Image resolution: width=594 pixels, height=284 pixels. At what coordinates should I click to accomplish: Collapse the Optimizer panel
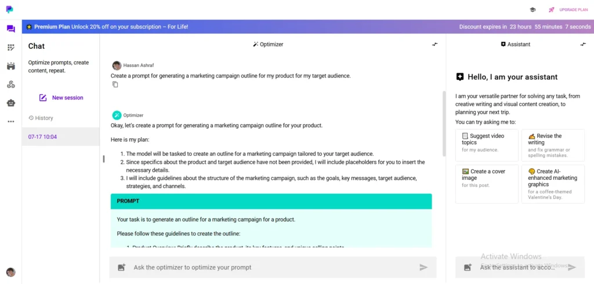[434, 45]
